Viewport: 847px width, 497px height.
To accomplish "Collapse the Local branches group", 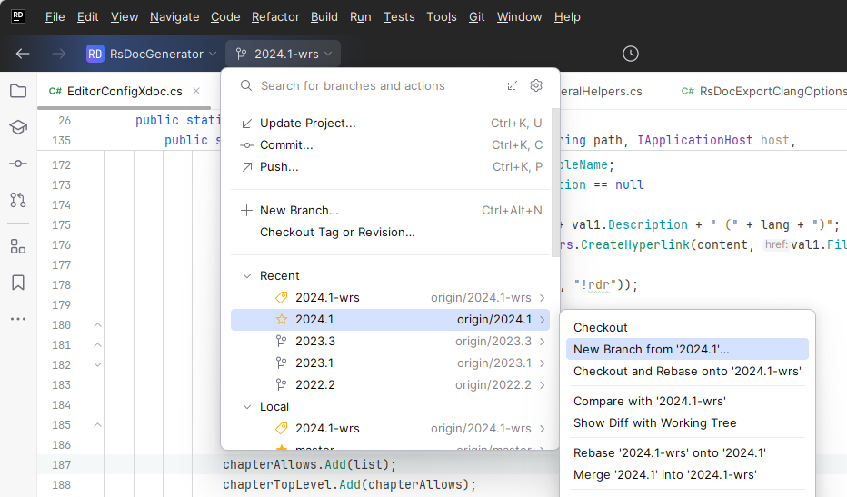I will click(x=246, y=406).
